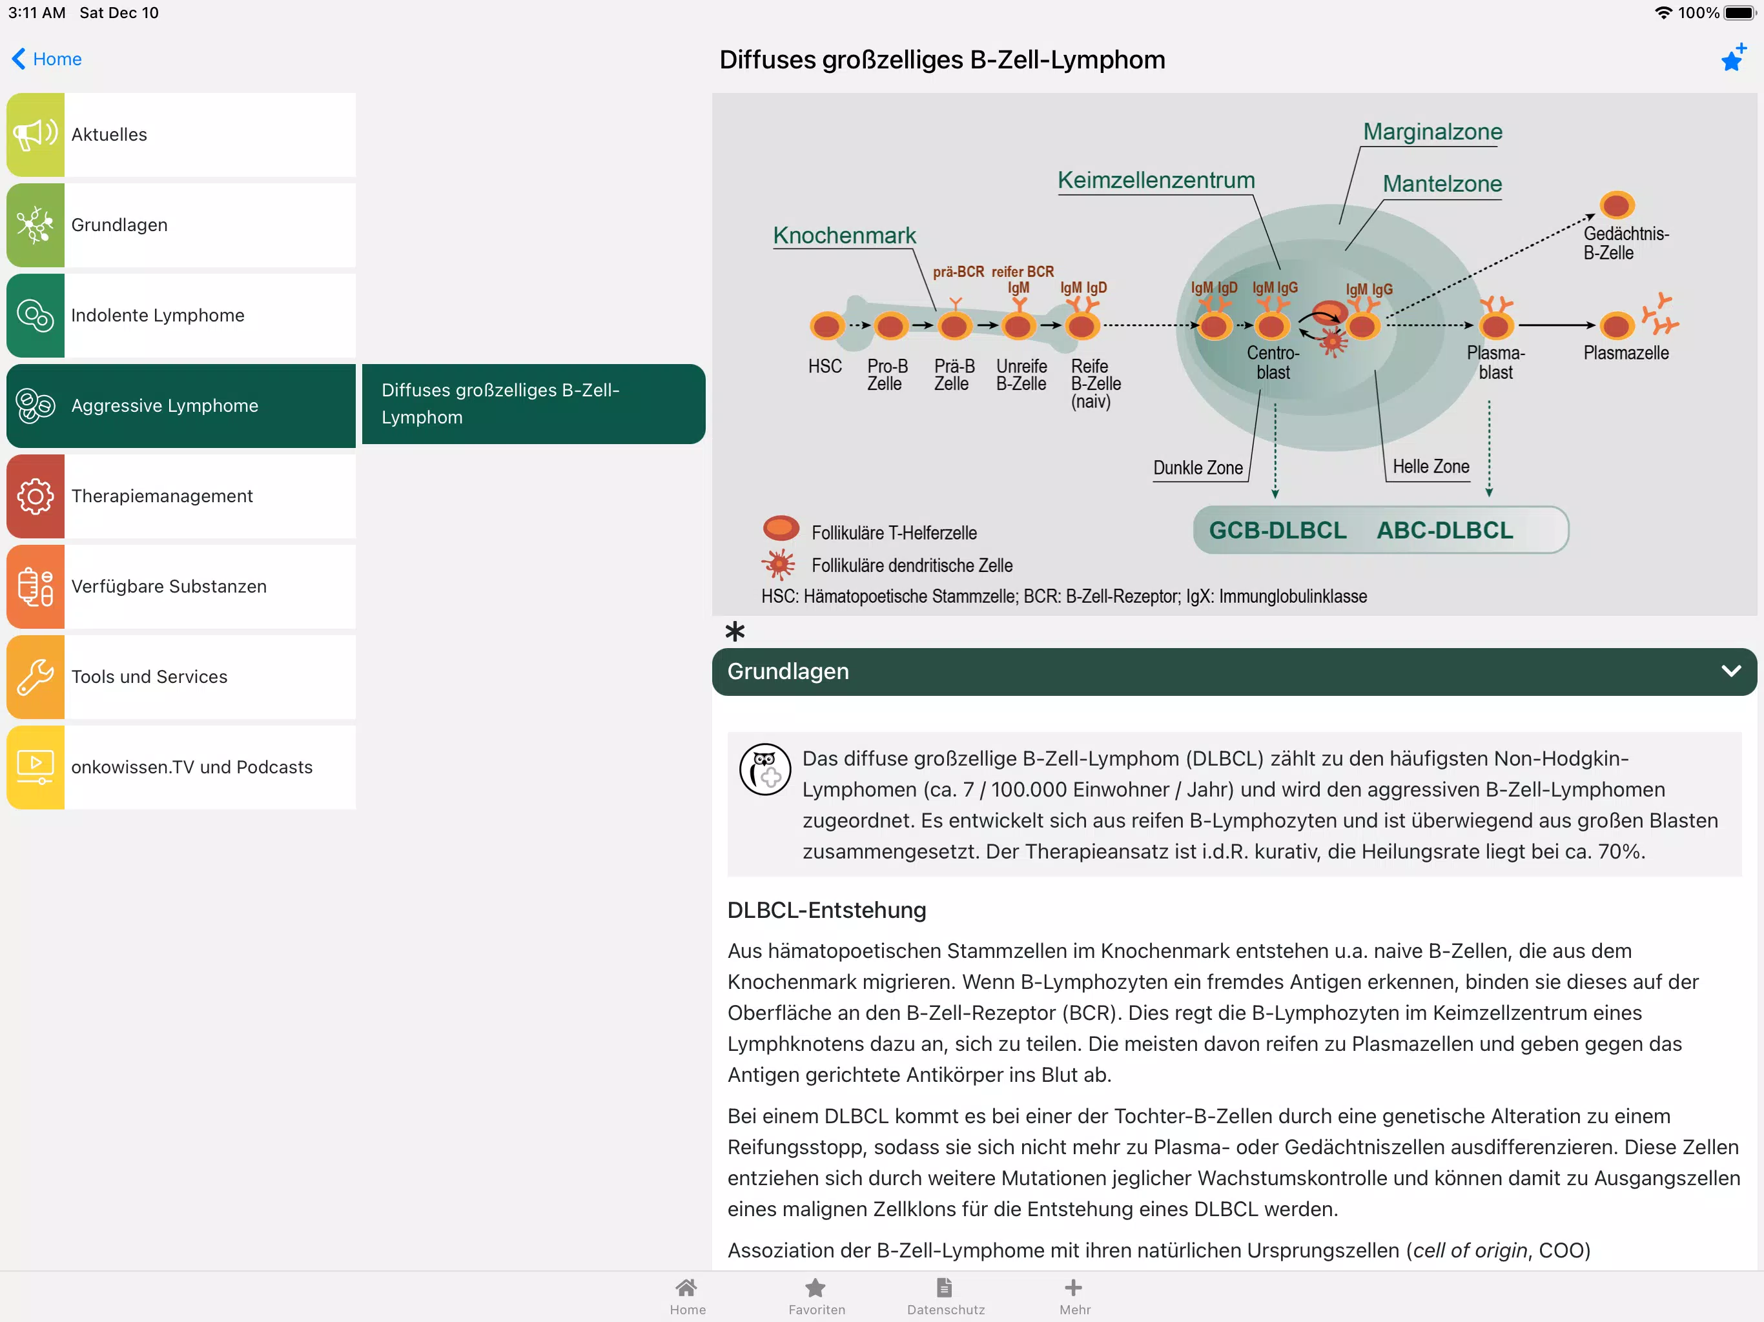Tap the Keimzellenzentrum heading in diagram
1764x1322 pixels.
click(x=1156, y=180)
